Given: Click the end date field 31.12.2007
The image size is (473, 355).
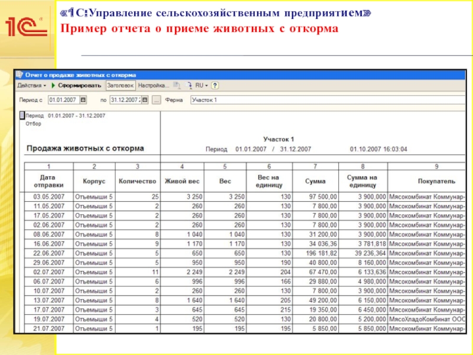Looking at the screenshot, I should click(x=125, y=100).
